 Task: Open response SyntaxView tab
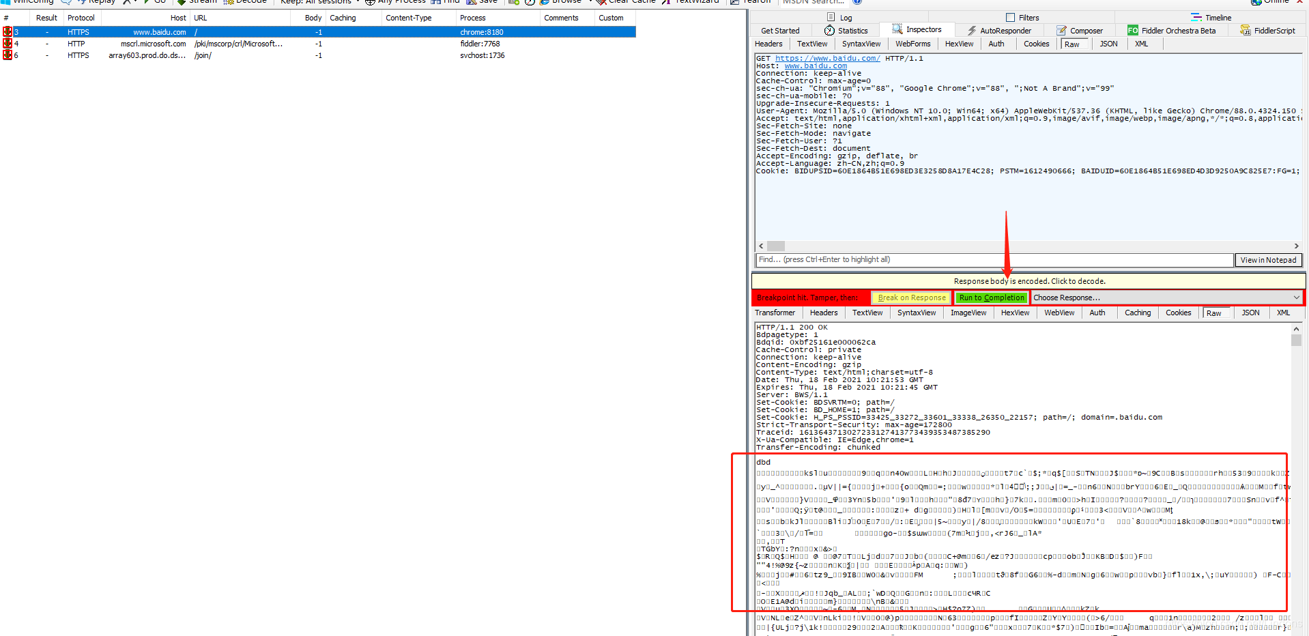(917, 313)
